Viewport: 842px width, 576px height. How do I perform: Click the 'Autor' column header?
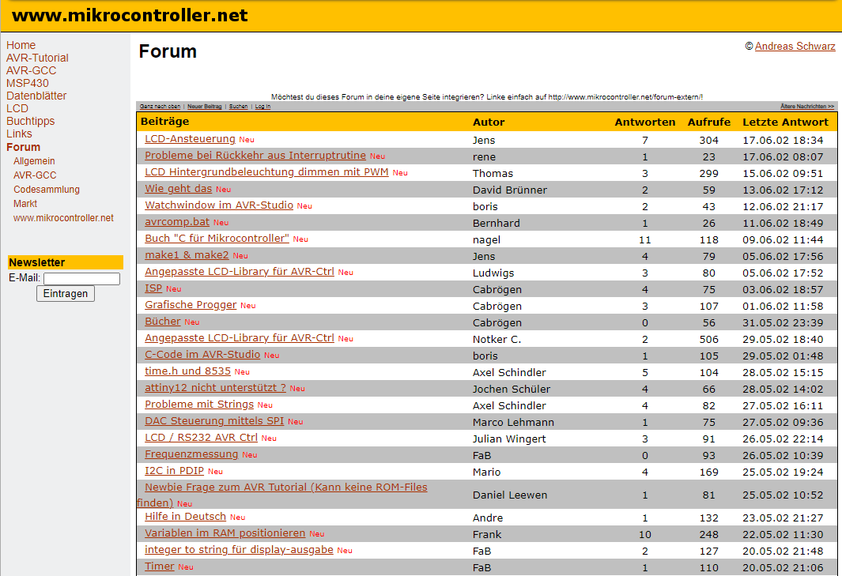point(489,122)
